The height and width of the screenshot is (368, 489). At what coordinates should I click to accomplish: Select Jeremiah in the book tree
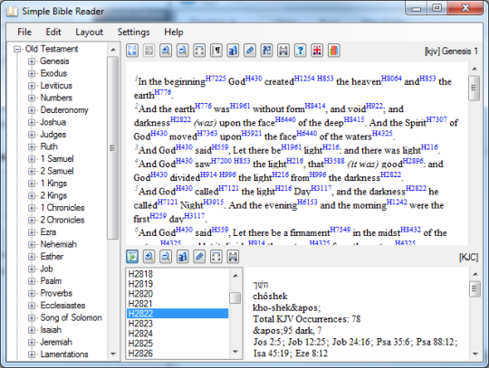tap(56, 342)
